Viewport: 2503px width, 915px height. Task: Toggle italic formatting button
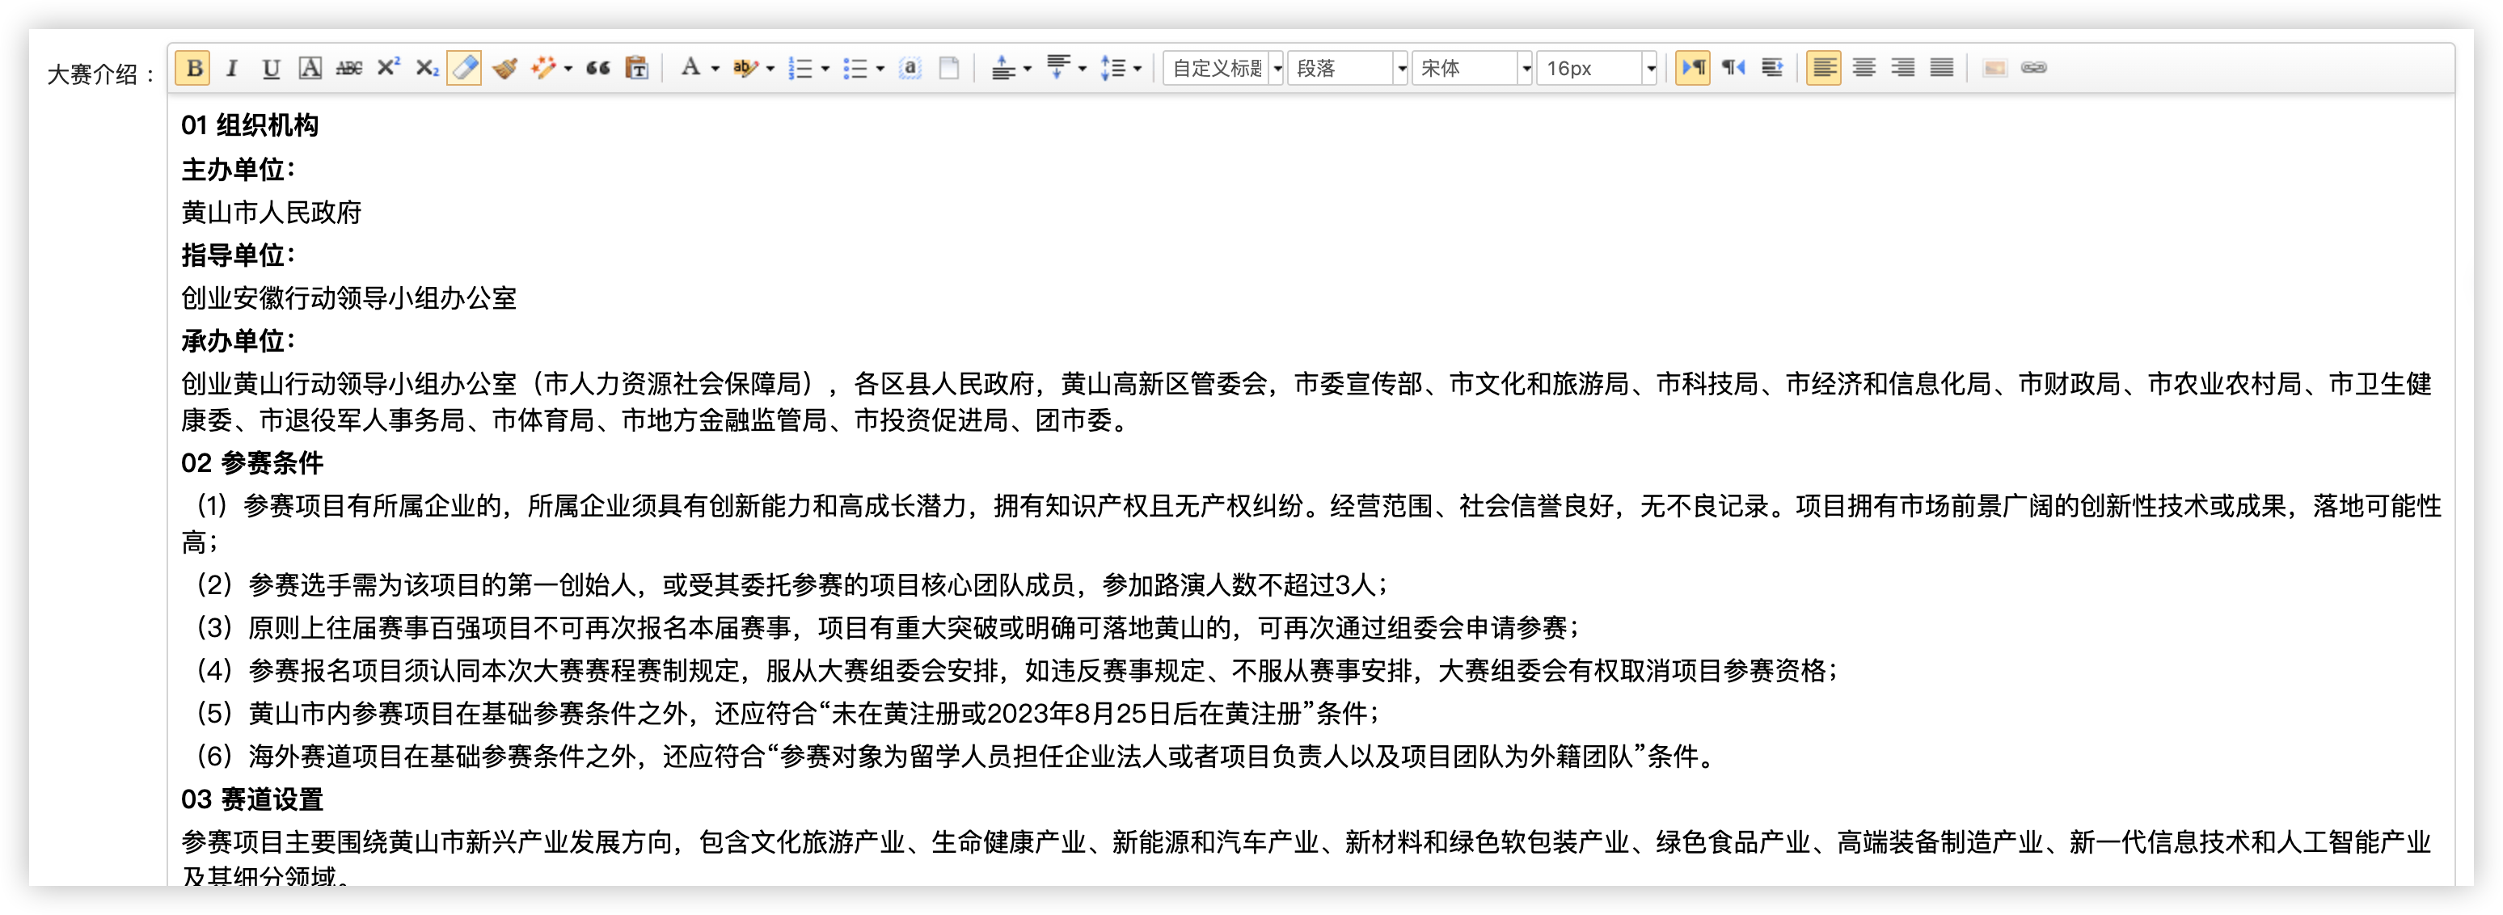click(x=231, y=68)
